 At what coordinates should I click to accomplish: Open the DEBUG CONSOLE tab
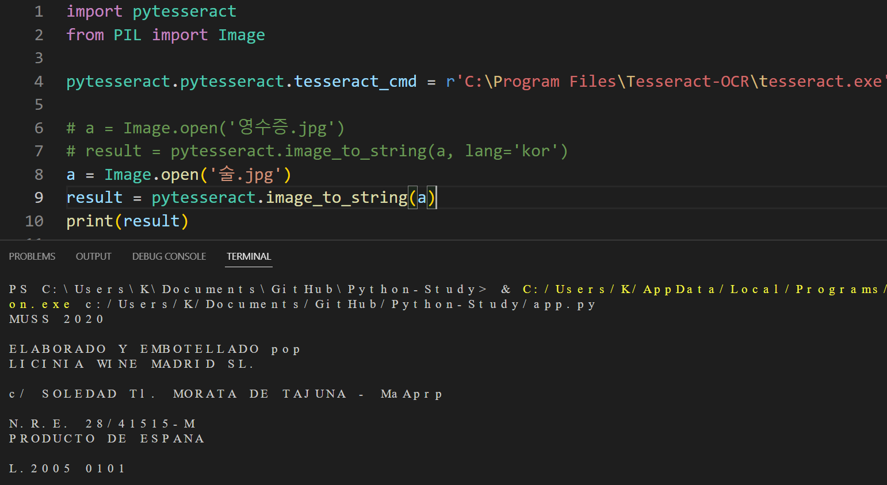pyautogui.click(x=169, y=256)
